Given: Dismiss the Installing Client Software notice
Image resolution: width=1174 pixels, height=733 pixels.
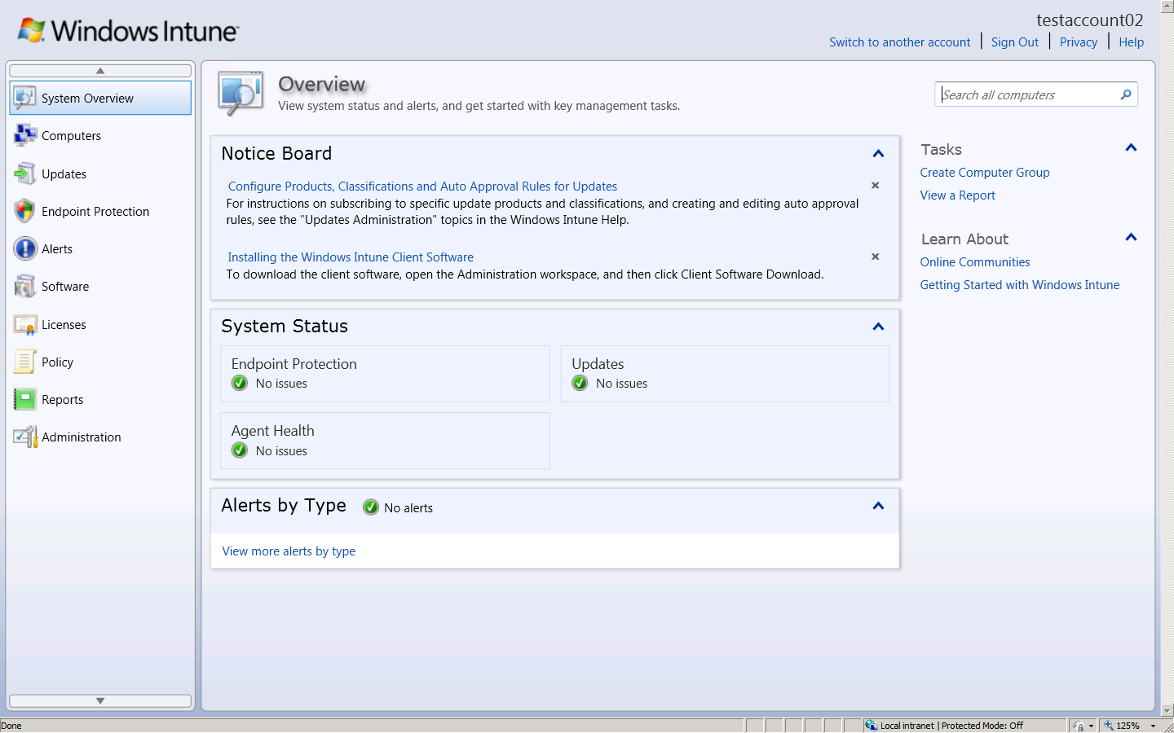Looking at the screenshot, I should tap(876, 257).
